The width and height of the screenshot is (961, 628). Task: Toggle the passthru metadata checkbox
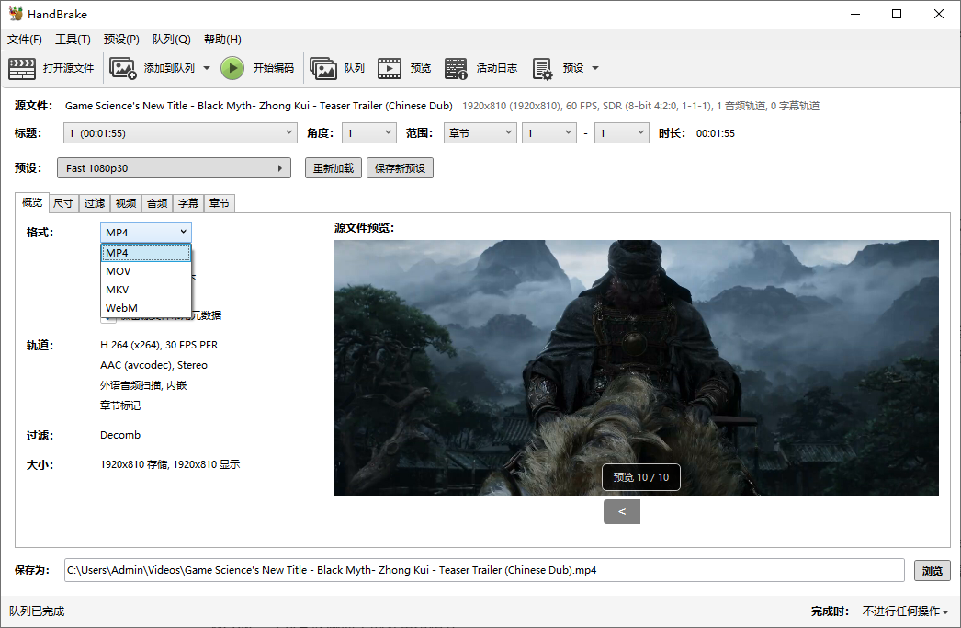tap(107, 318)
